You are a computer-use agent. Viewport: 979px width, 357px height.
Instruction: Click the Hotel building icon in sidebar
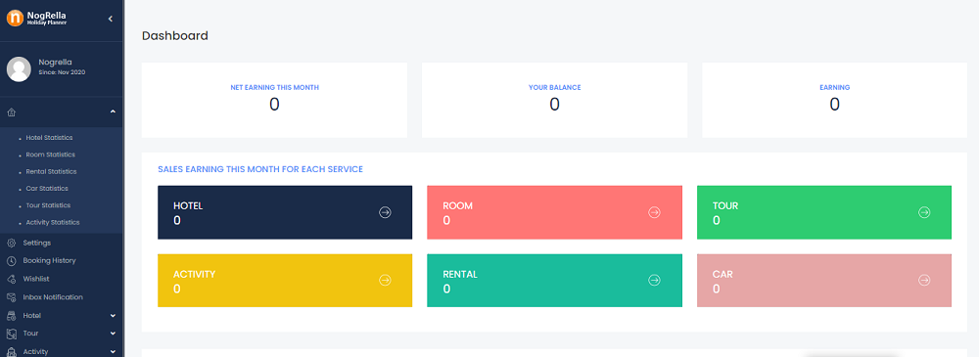[x=11, y=315]
